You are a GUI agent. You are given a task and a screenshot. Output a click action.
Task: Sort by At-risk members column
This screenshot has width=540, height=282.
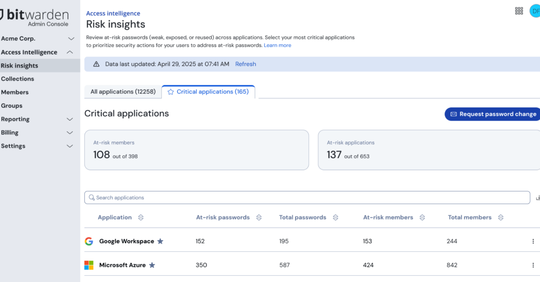click(x=422, y=217)
